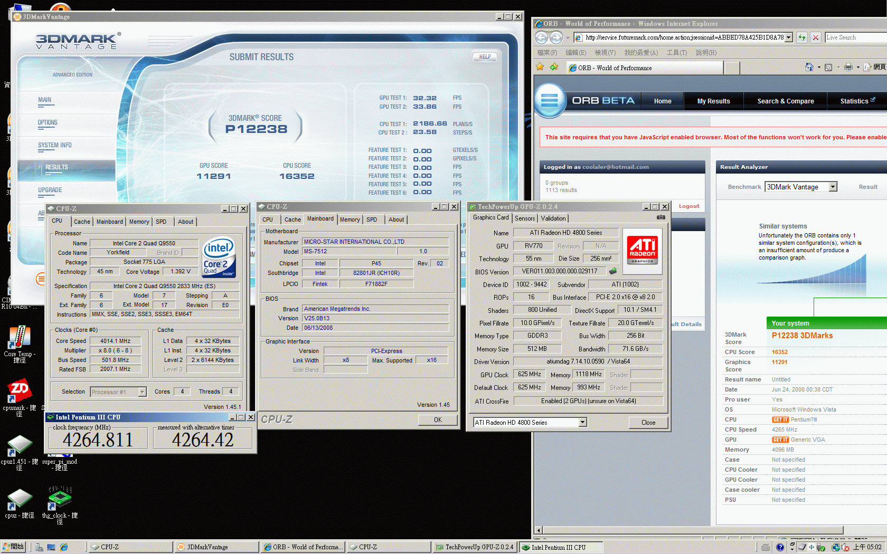Expand the IE Print button dropdown arrow
This screenshot has width=887, height=554.
pos(857,67)
